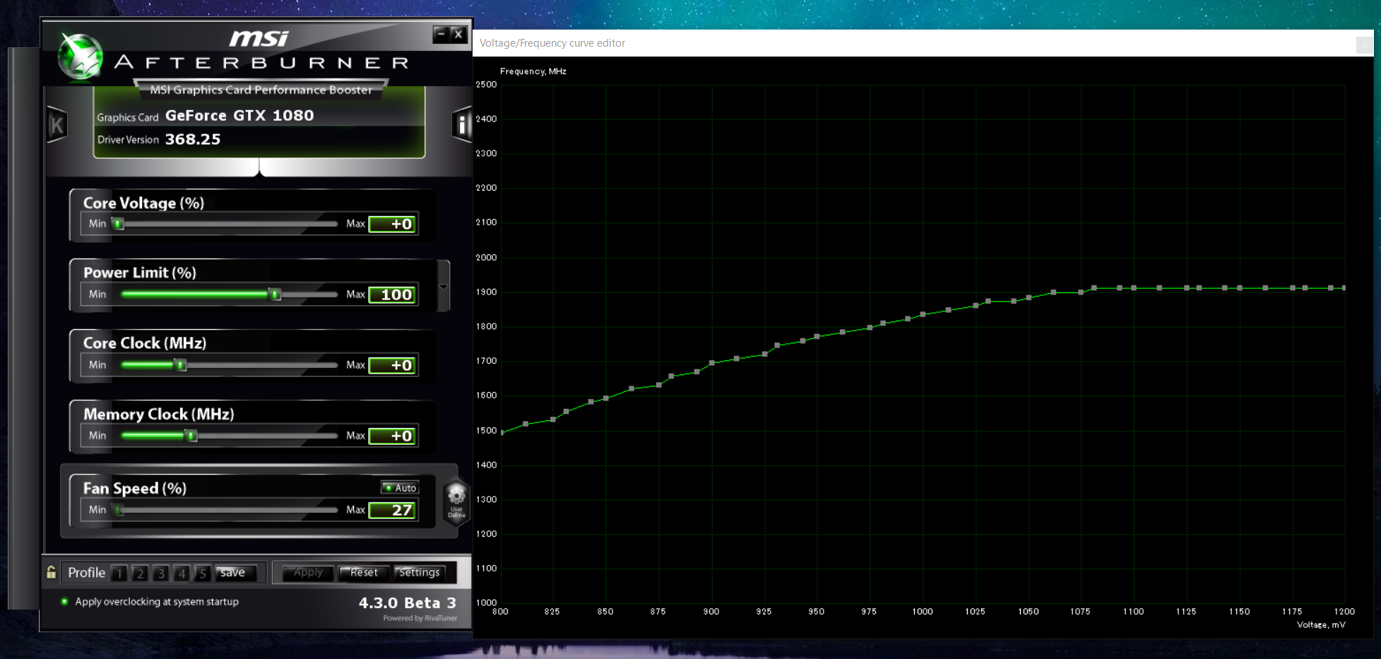Image resolution: width=1381 pixels, height=659 pixels.
Task: Select the rightmost curve point at 1200 mV
Action: pyautogui.click(x=1344, y=288)
